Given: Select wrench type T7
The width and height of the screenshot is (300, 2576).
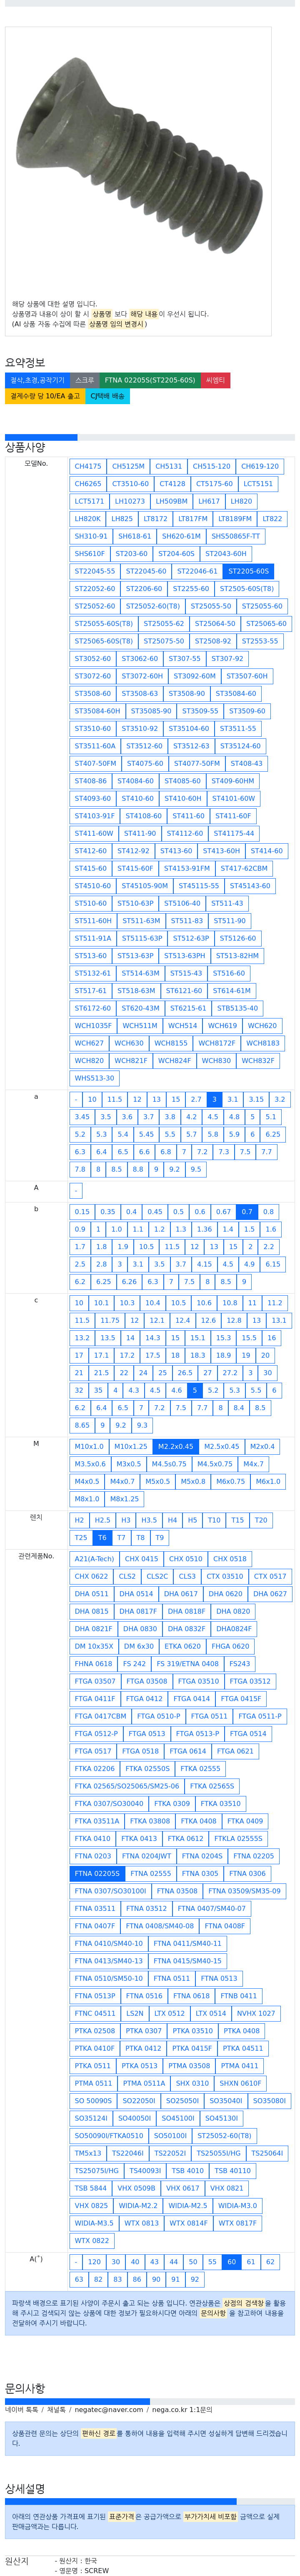Looking at the screenshot, I should pos(121,1537).
